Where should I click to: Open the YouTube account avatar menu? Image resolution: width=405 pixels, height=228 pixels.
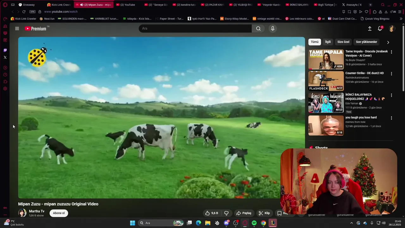pos(391,28)
